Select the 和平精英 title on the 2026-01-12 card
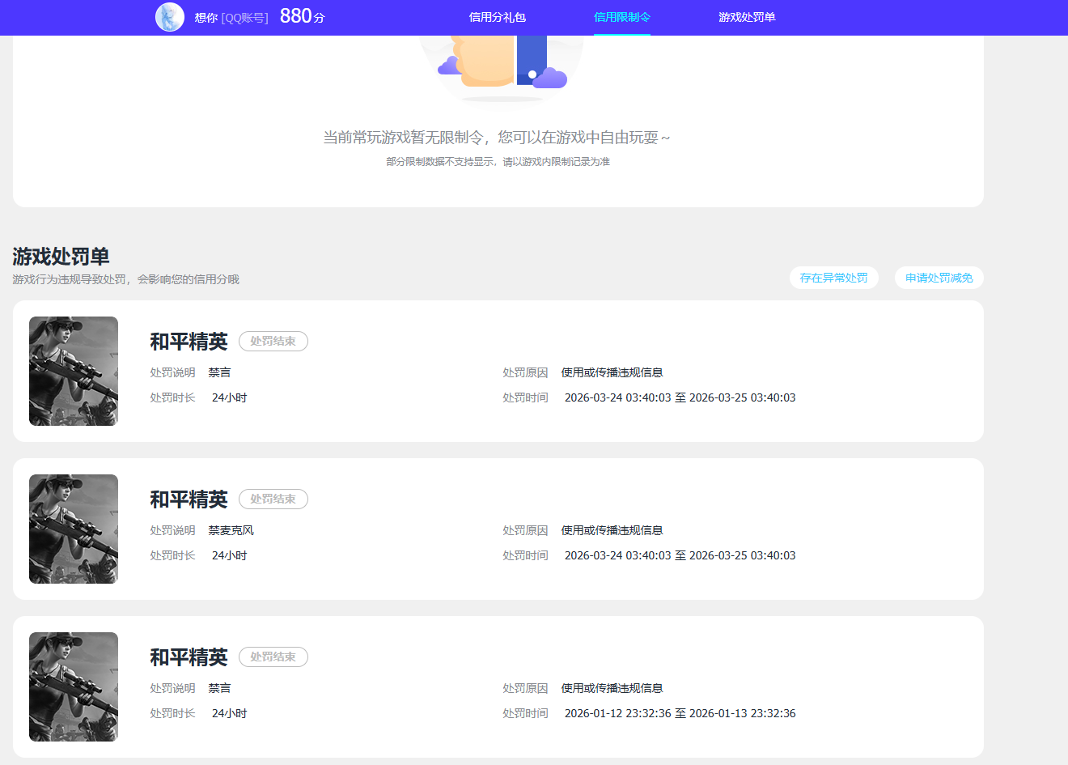This screenshot has width=1068, height=765. tap(189, 657)
